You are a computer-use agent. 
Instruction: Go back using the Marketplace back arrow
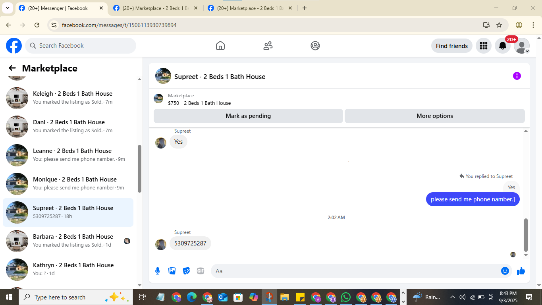[x=12, y=68]
